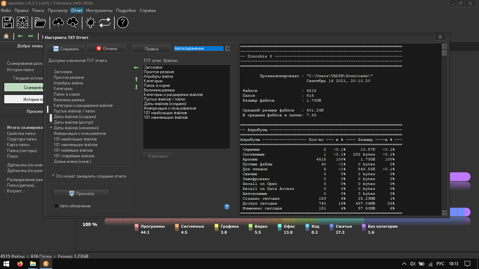Close the Настроить TXT Отчет dialog
Image resolution: width=479 pixels, height=269 pixels.
pos(440,37)
